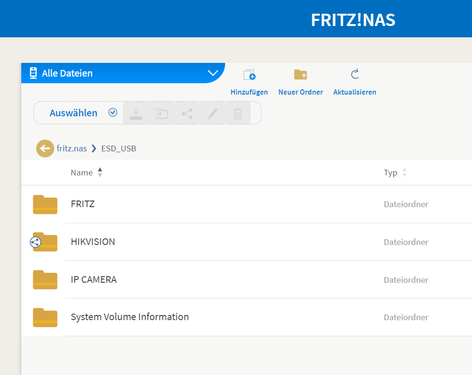This screenshot has width=472, height=375.
Task: Open the FRITZ folder
Action: (x=83, y=204)
